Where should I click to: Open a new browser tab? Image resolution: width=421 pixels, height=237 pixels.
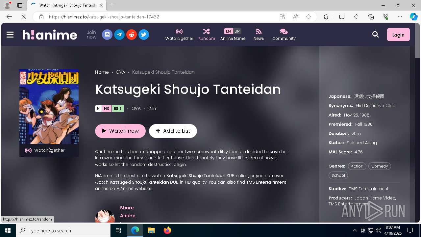point(112,5)
